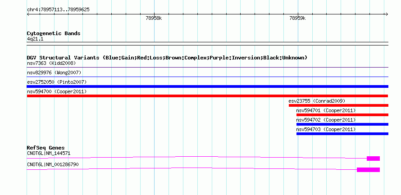Click the magenta exon block of NM_001286790
This screenshot has height=195, width=401.
click(x=368, y=170)
